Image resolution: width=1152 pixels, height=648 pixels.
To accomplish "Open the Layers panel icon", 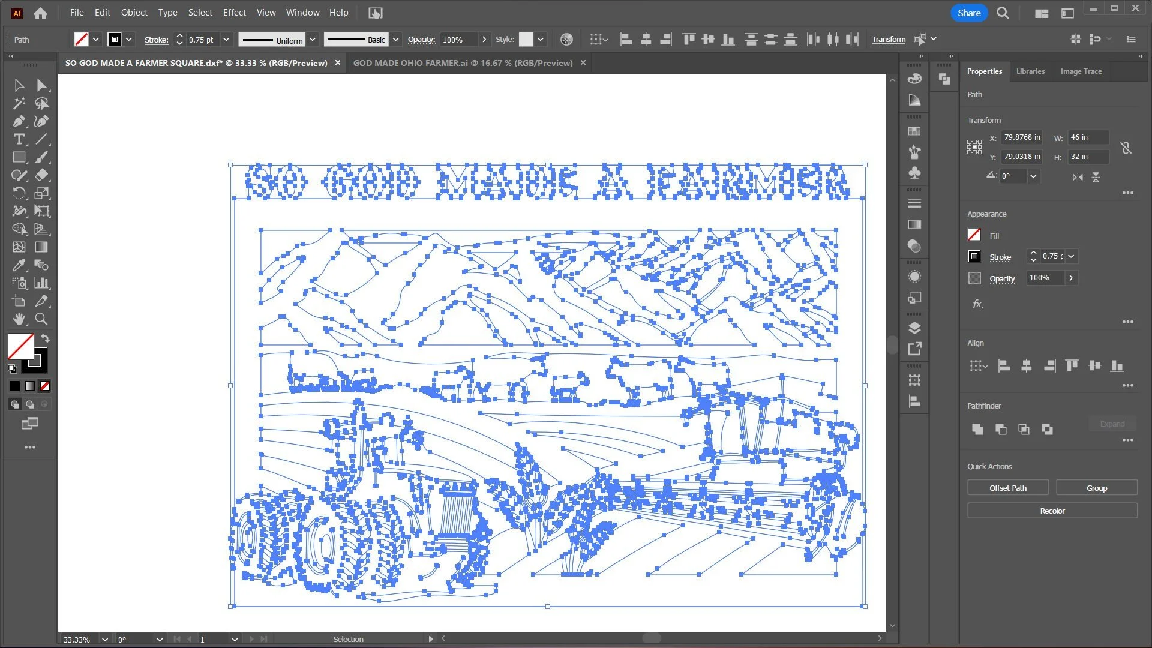I will [x=914, y=328].
